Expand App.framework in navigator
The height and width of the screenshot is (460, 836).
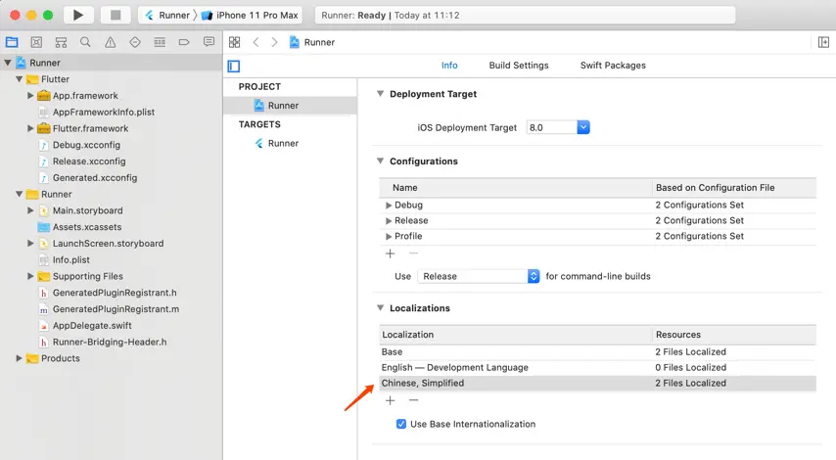tap(30, 95)
